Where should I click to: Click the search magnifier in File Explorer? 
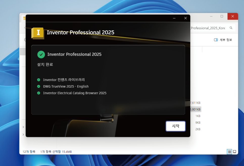[231, 28]
